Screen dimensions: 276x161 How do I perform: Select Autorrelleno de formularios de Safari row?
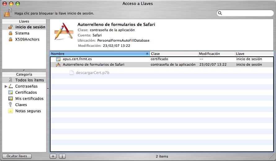162,64
